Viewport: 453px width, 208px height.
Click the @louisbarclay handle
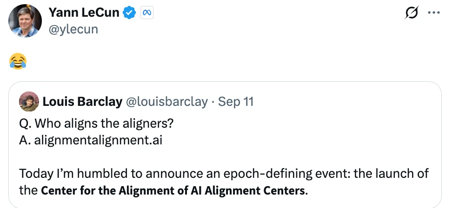click(x=167, y=101)
